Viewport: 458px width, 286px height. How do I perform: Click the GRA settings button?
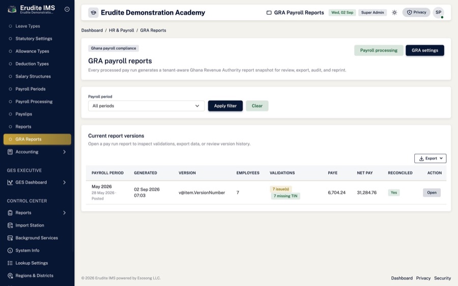pos(425,50)
